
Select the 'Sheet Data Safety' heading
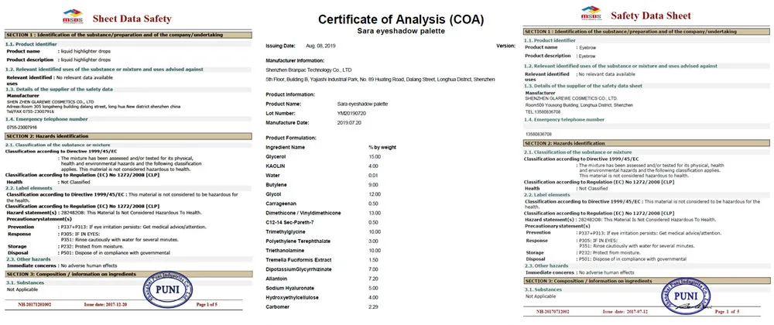132,19
